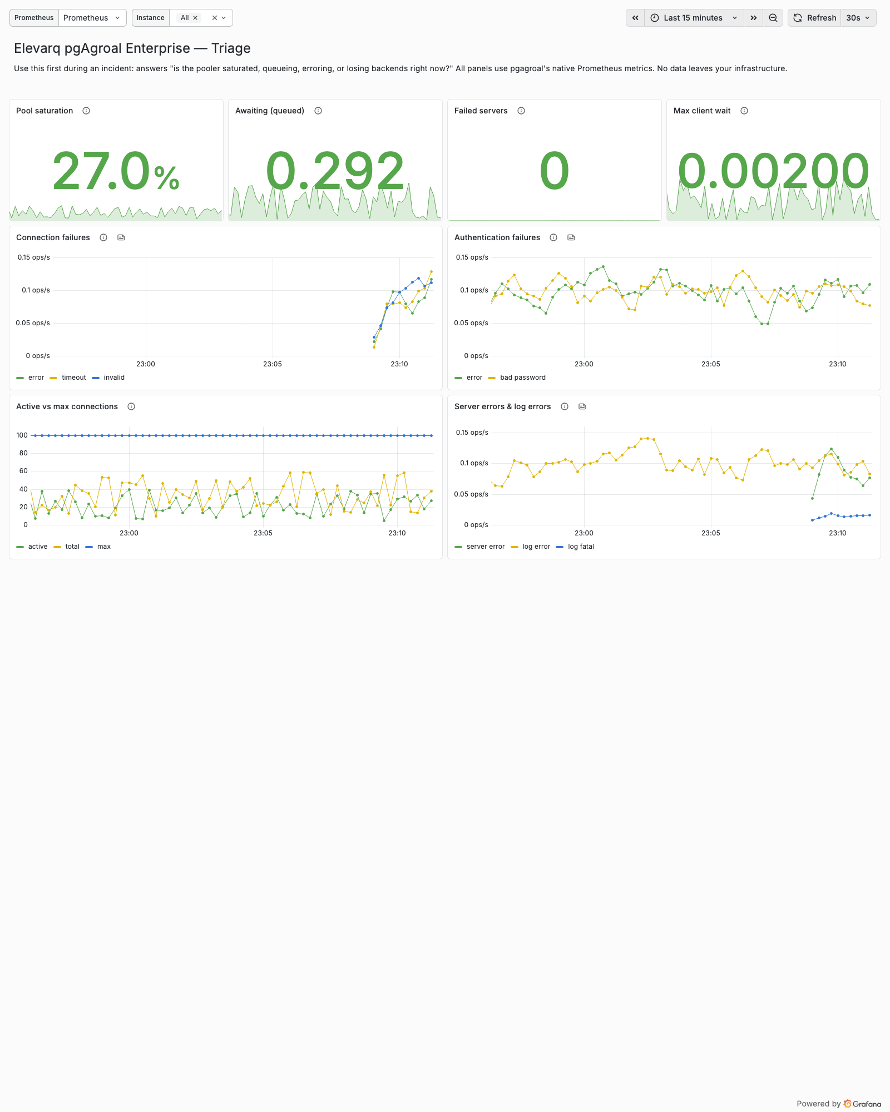Image resolution: width=890 pixels, height=1112 pixels.
Task: Click the Max client wait panel title
Action: (x=702, y=111)
